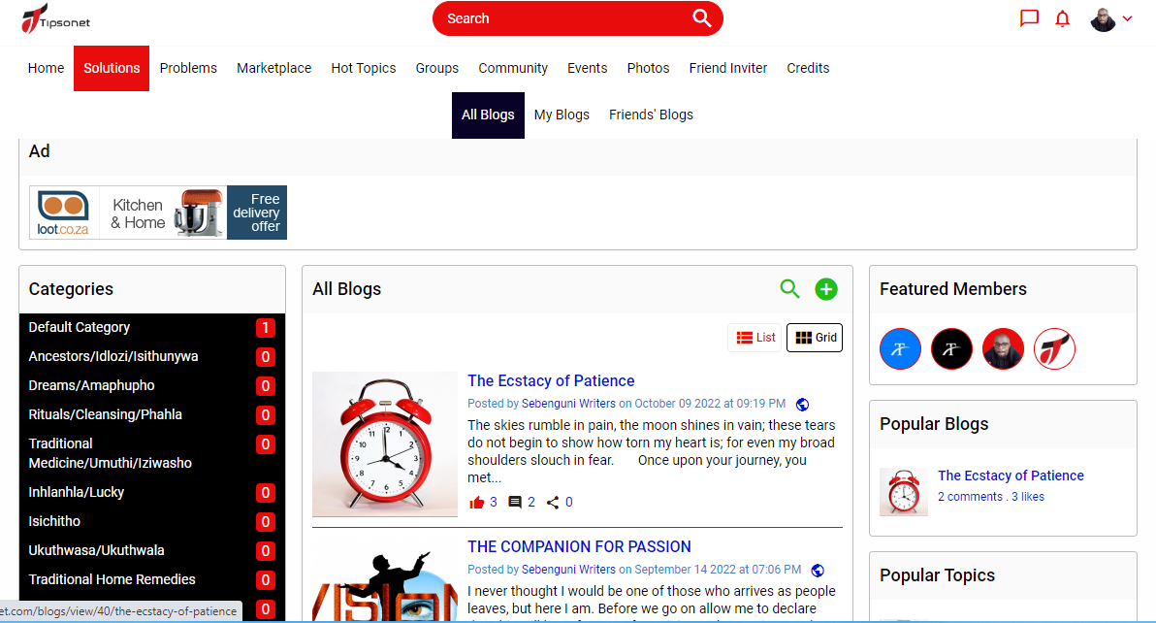
Task: Click the loot.co.za Kitchen & Home ad banner
Action: (x=158, y=213)
